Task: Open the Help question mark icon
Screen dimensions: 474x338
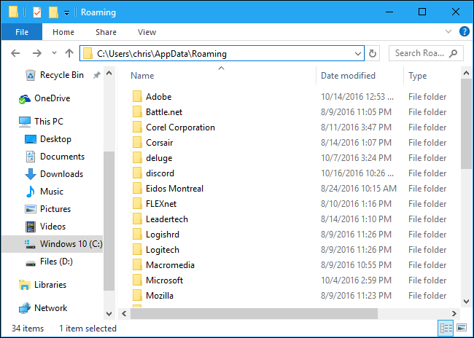Action: point(464,32)
